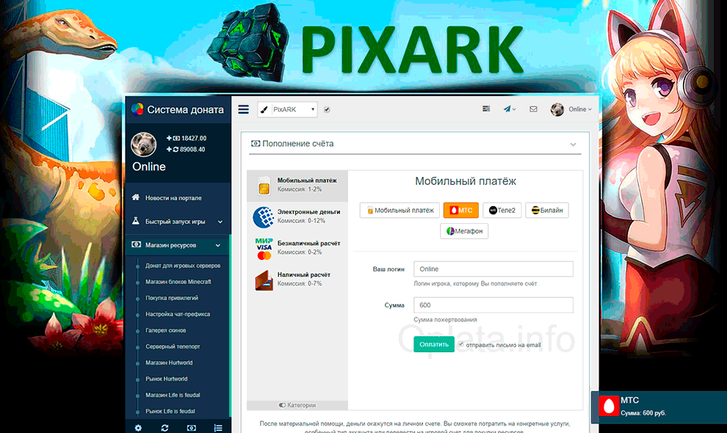Click the list icon in sidebar footer
Viewport: 727px width, 433px height.
tap(217, 427)
